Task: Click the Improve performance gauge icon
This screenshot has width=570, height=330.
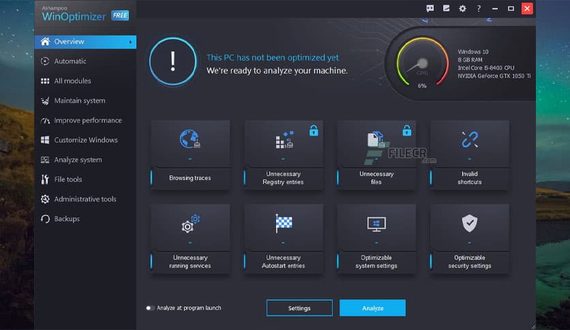Action: click(45, 120)
